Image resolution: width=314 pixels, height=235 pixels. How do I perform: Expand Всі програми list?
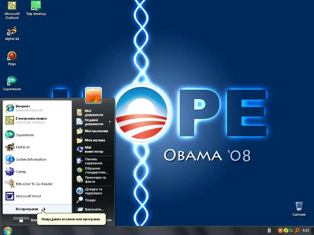tap(37, 209)
